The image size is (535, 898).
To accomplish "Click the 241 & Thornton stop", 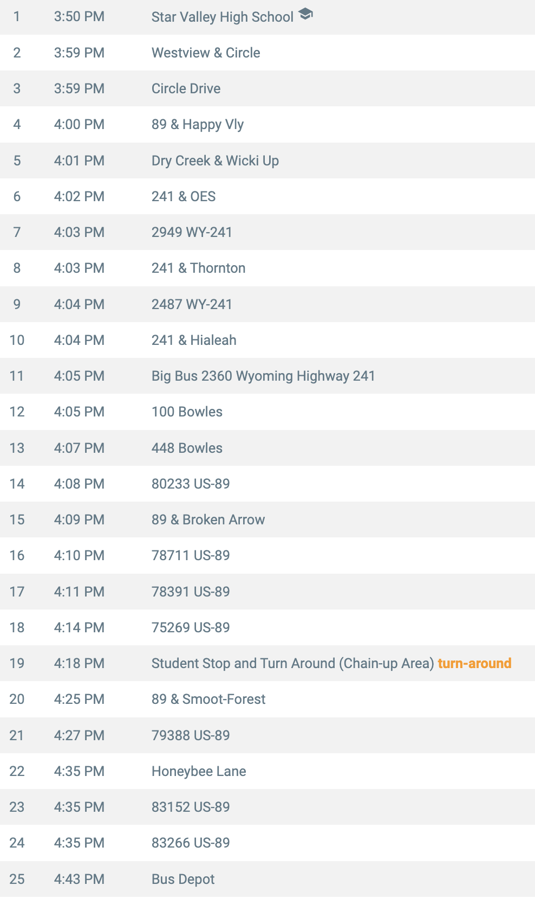I will 199,268.
